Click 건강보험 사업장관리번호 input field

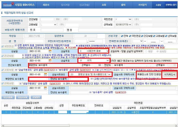47,19
